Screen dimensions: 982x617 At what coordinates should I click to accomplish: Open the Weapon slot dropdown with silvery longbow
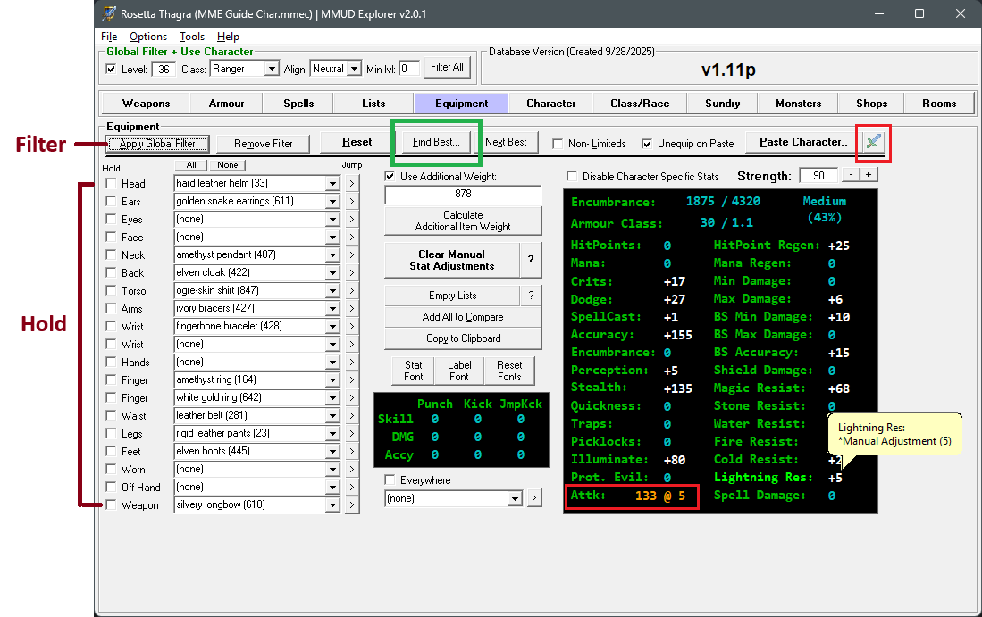pyautogui.click(x=332, y=504)
